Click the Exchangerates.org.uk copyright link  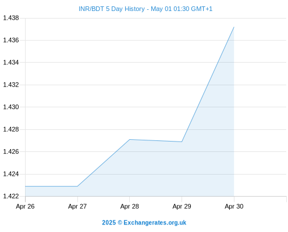(144, 223)
